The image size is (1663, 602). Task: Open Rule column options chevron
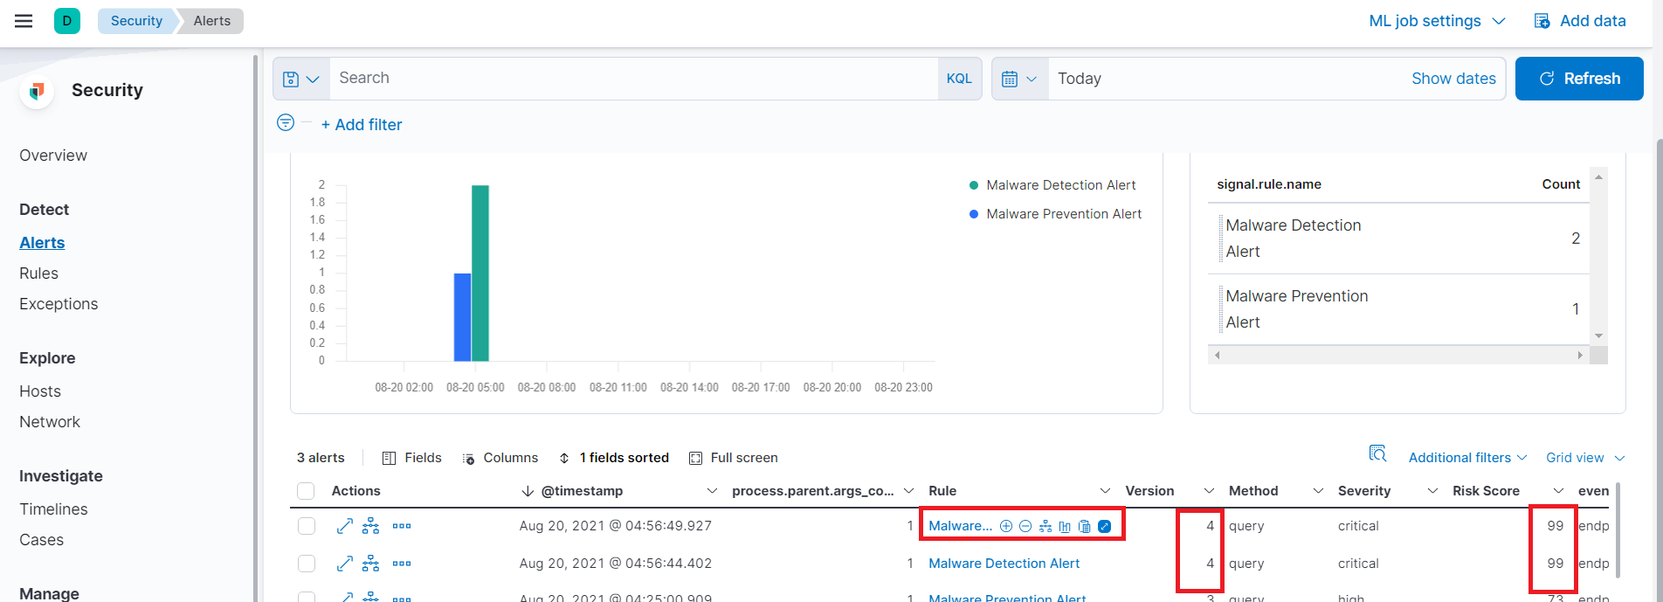tap(1105, 491)
